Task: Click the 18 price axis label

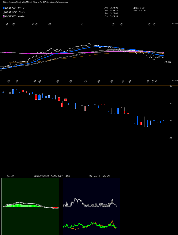Action: (x=171, y=137)
